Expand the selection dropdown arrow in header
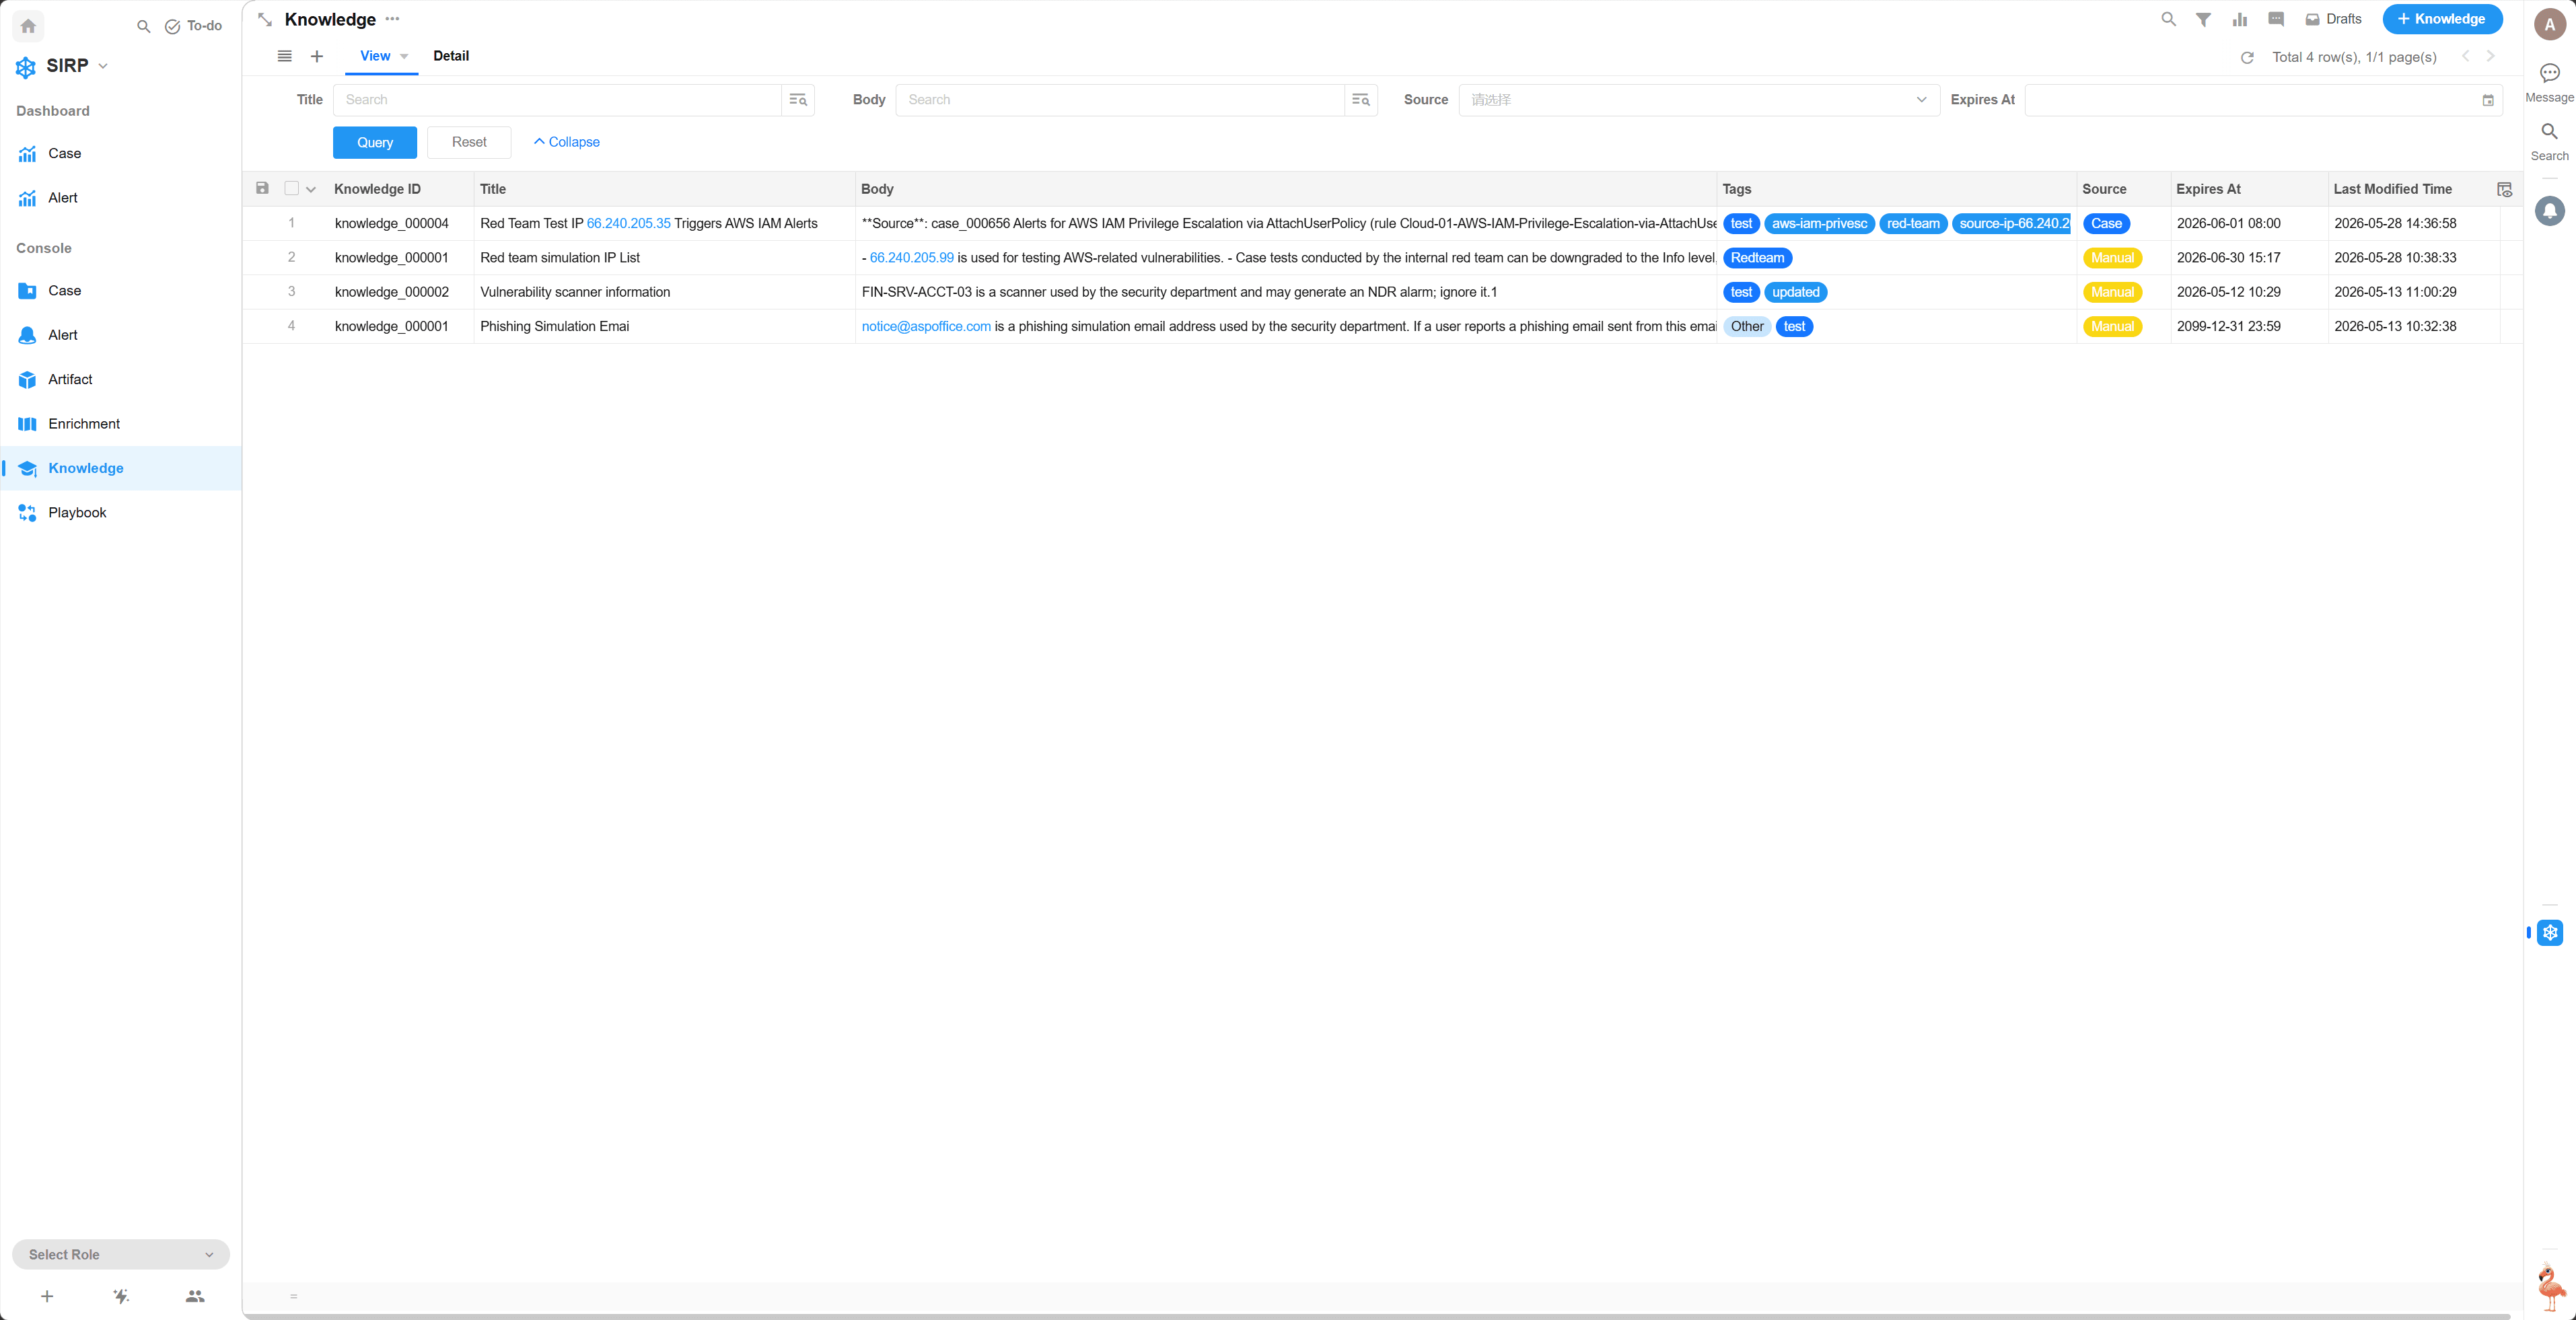 click(x=311, y=189)
